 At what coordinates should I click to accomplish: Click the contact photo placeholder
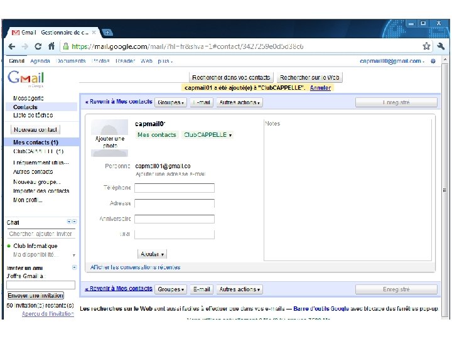point(109,138)
